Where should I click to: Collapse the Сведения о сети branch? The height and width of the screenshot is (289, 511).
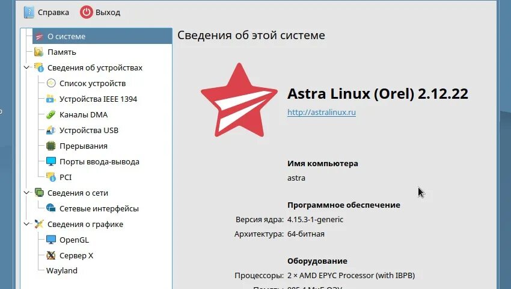[x=26, y=193]
